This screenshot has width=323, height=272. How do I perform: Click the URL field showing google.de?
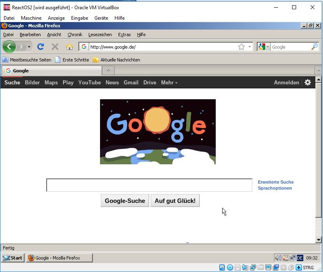164,47
